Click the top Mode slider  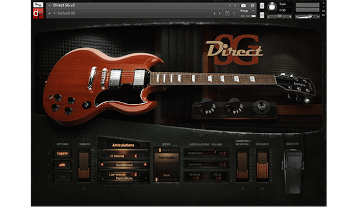point(166,150)
